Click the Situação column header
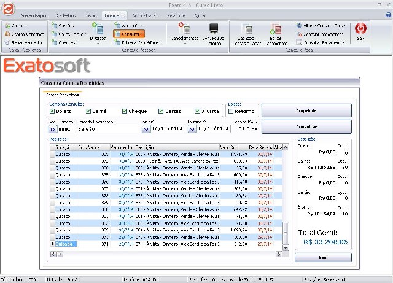 66,147
